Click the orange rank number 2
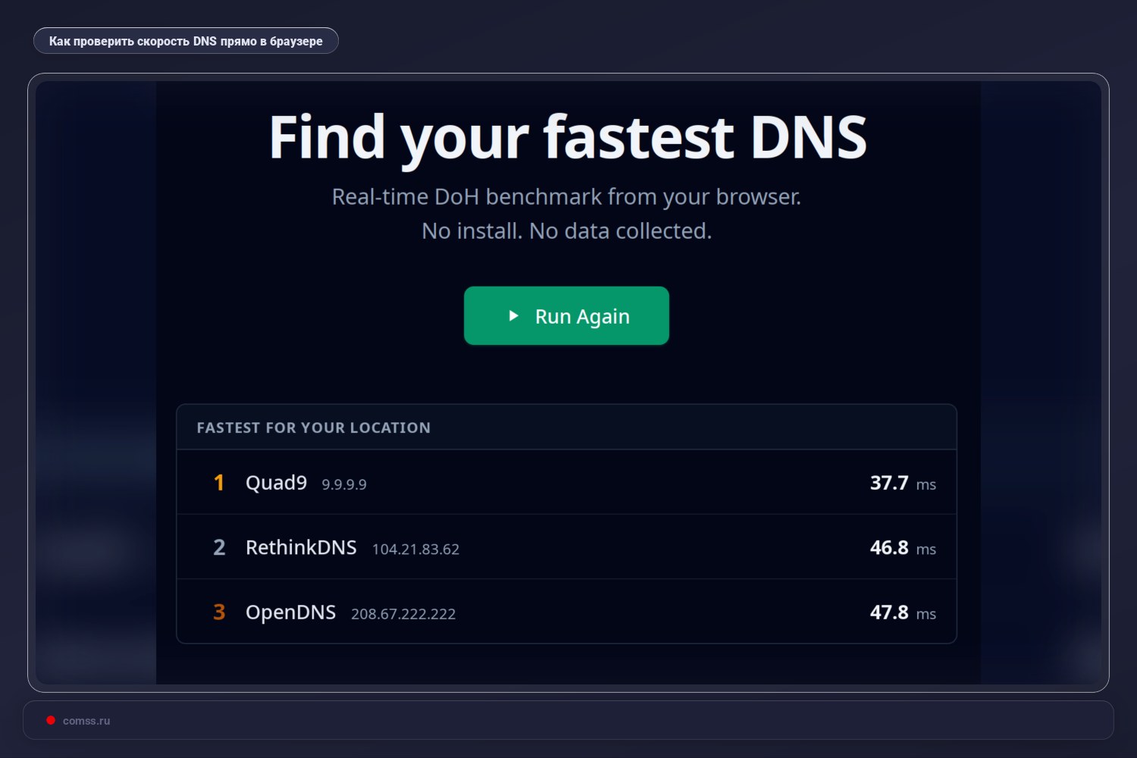 click(219, 547)
